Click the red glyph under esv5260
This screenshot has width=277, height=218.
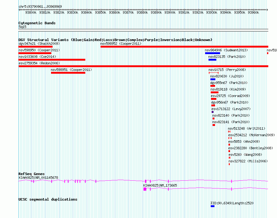pyautogui.click(x=229, y=158)
